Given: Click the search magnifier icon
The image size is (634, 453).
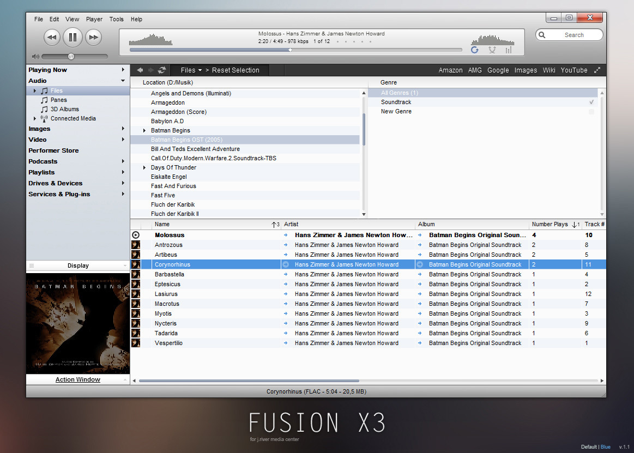Looking at the screenshot, I should point(542,35).
